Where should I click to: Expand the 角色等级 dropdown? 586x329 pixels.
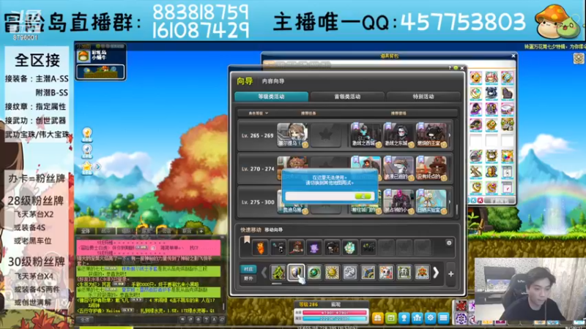click(259, 113)
